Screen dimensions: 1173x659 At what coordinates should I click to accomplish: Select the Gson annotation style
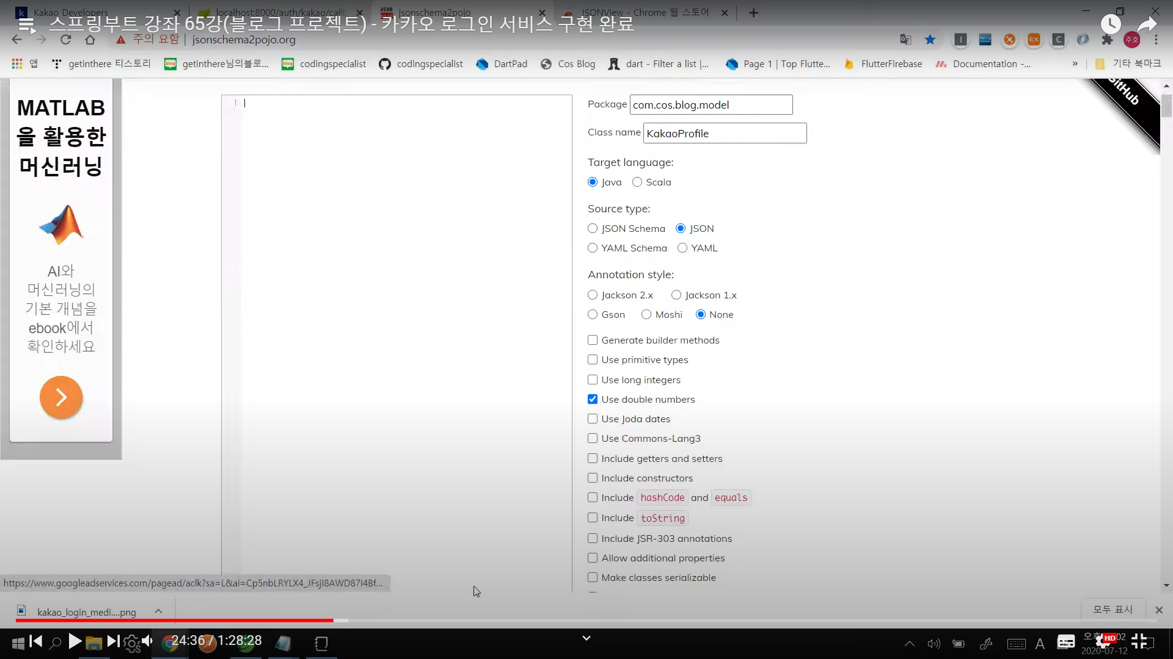pos(593,314)
